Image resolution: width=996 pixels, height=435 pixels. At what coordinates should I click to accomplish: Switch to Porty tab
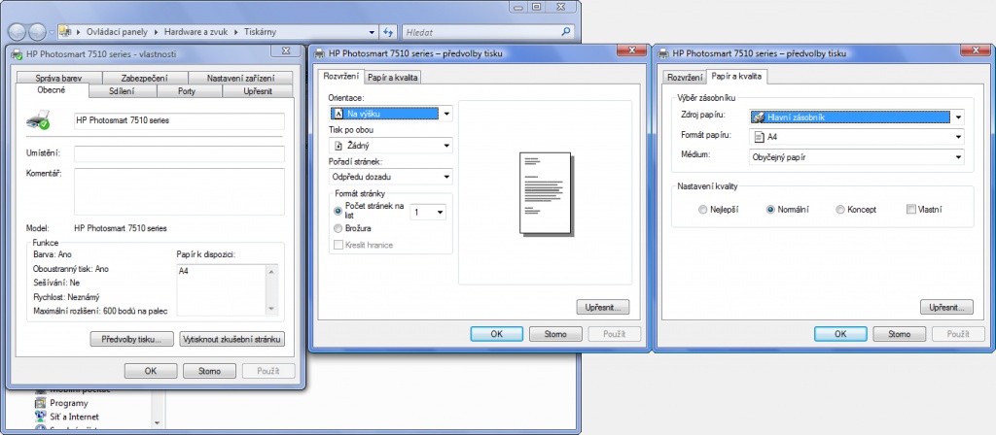(187, 91)
